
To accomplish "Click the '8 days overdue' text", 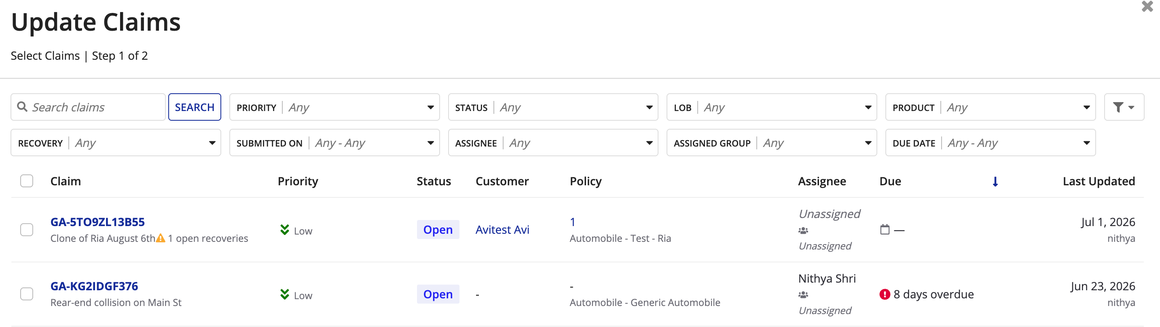I will [x=934, y=294].
